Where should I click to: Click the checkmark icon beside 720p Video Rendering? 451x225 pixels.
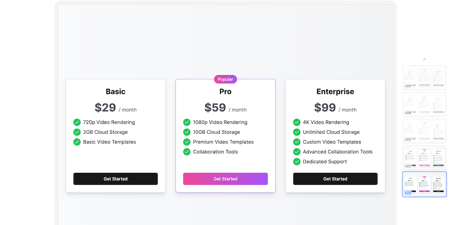77,122
